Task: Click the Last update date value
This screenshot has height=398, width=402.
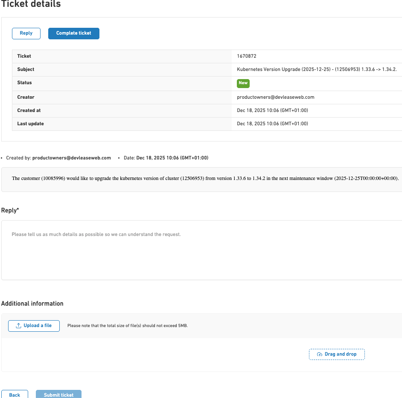Action: 272,124
